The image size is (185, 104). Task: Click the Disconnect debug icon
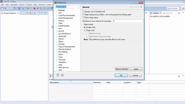tap(38, 8)
